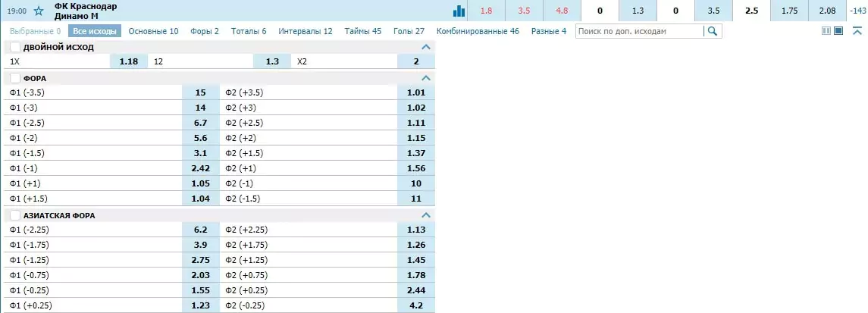Viewport: 868px width, 313px height.
Task: Pick Ф2 (+2.5) odds 1.11
Action: click(416, 123)
